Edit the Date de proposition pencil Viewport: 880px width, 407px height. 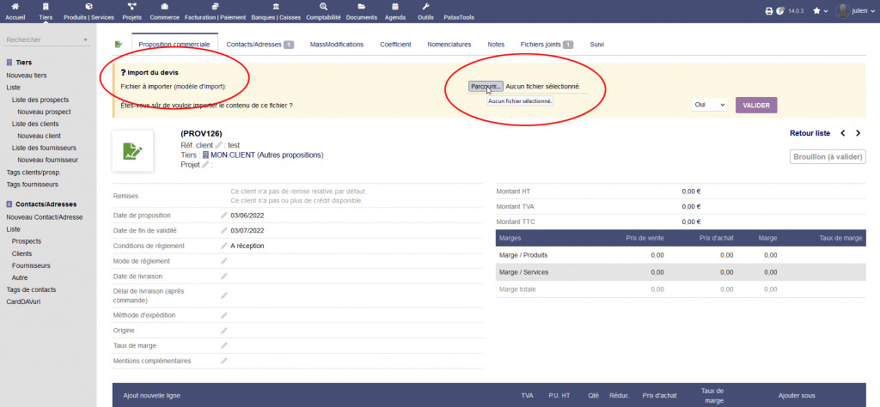[224, 216]
